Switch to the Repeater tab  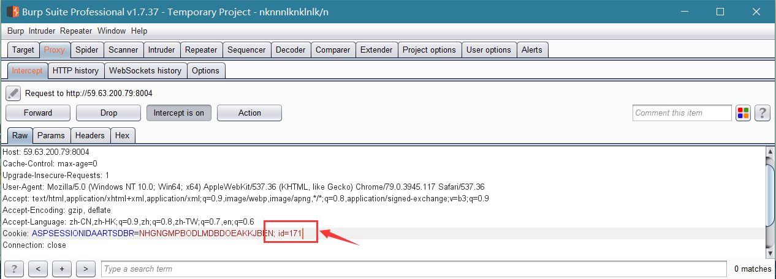201,50
